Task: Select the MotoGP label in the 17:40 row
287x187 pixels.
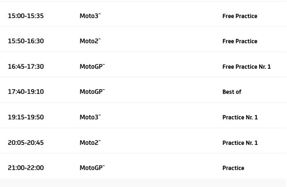Action: click(x=92, y=92)
